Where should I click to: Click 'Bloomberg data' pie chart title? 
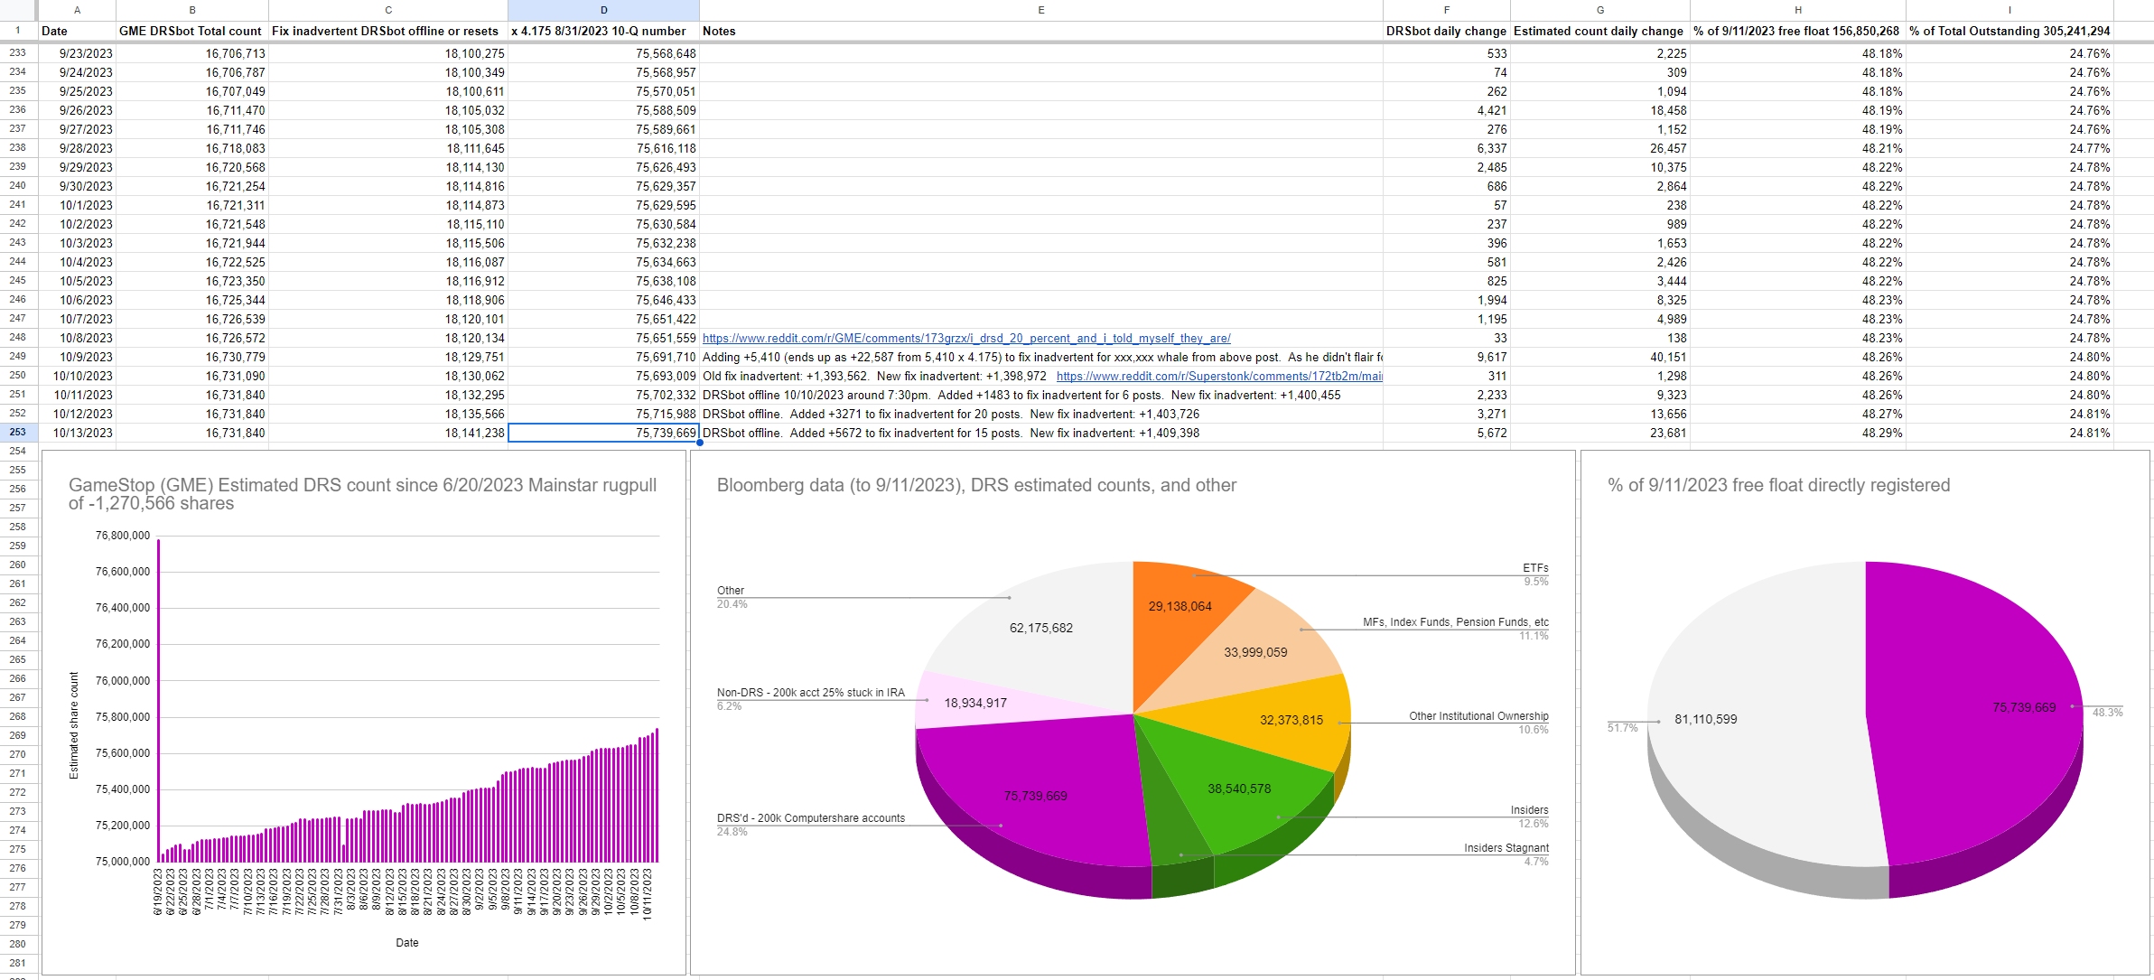click(x=976, y=485)
